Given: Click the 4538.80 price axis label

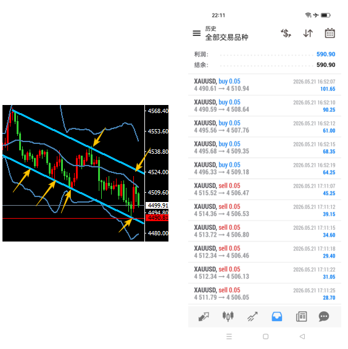Looking at the screenshot, I should pyautogui.click(x=158, y=151).
